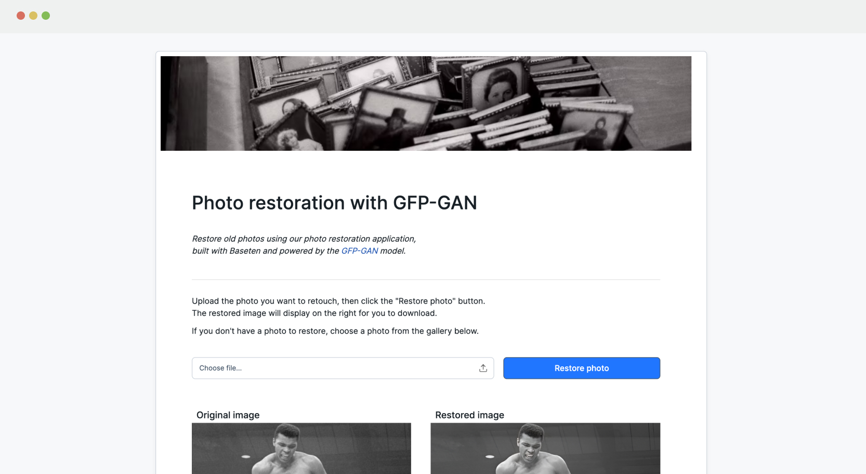Click the hat-wearing figure's frame in banner
This screenshot has height=474, width=866.
(x=396, y=120)
